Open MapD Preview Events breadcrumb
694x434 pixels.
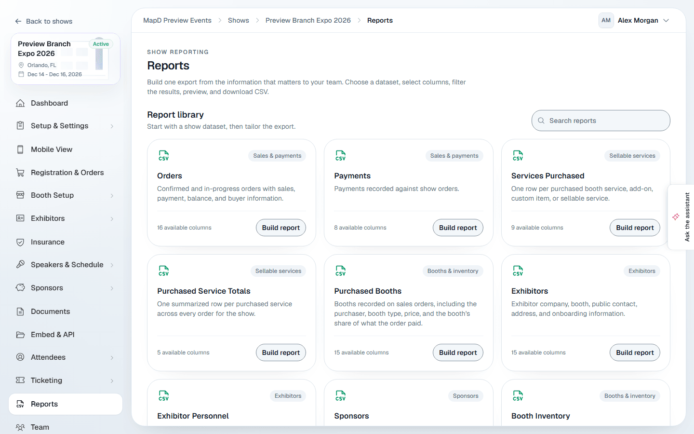coord(177,20)
